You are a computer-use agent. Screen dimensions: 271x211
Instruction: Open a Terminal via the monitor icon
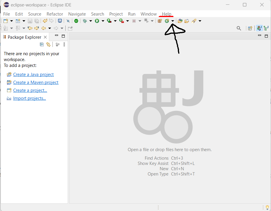[60, 21]
